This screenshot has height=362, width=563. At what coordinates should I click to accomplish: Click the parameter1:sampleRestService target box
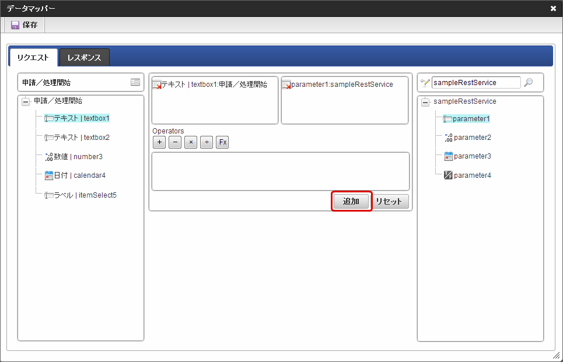coord(344,100)
